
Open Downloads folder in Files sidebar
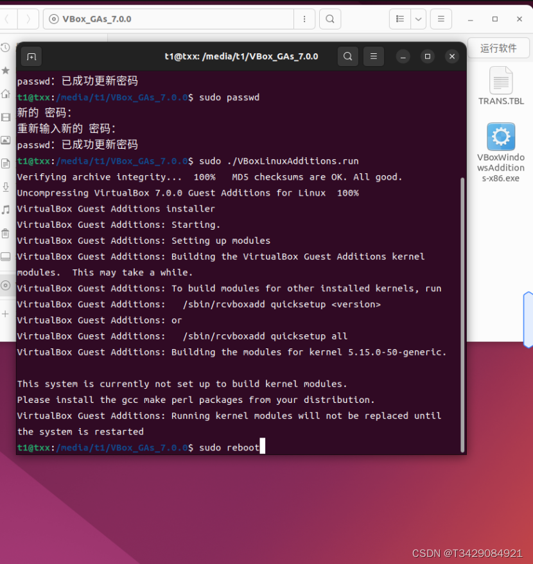pos(5,187)
